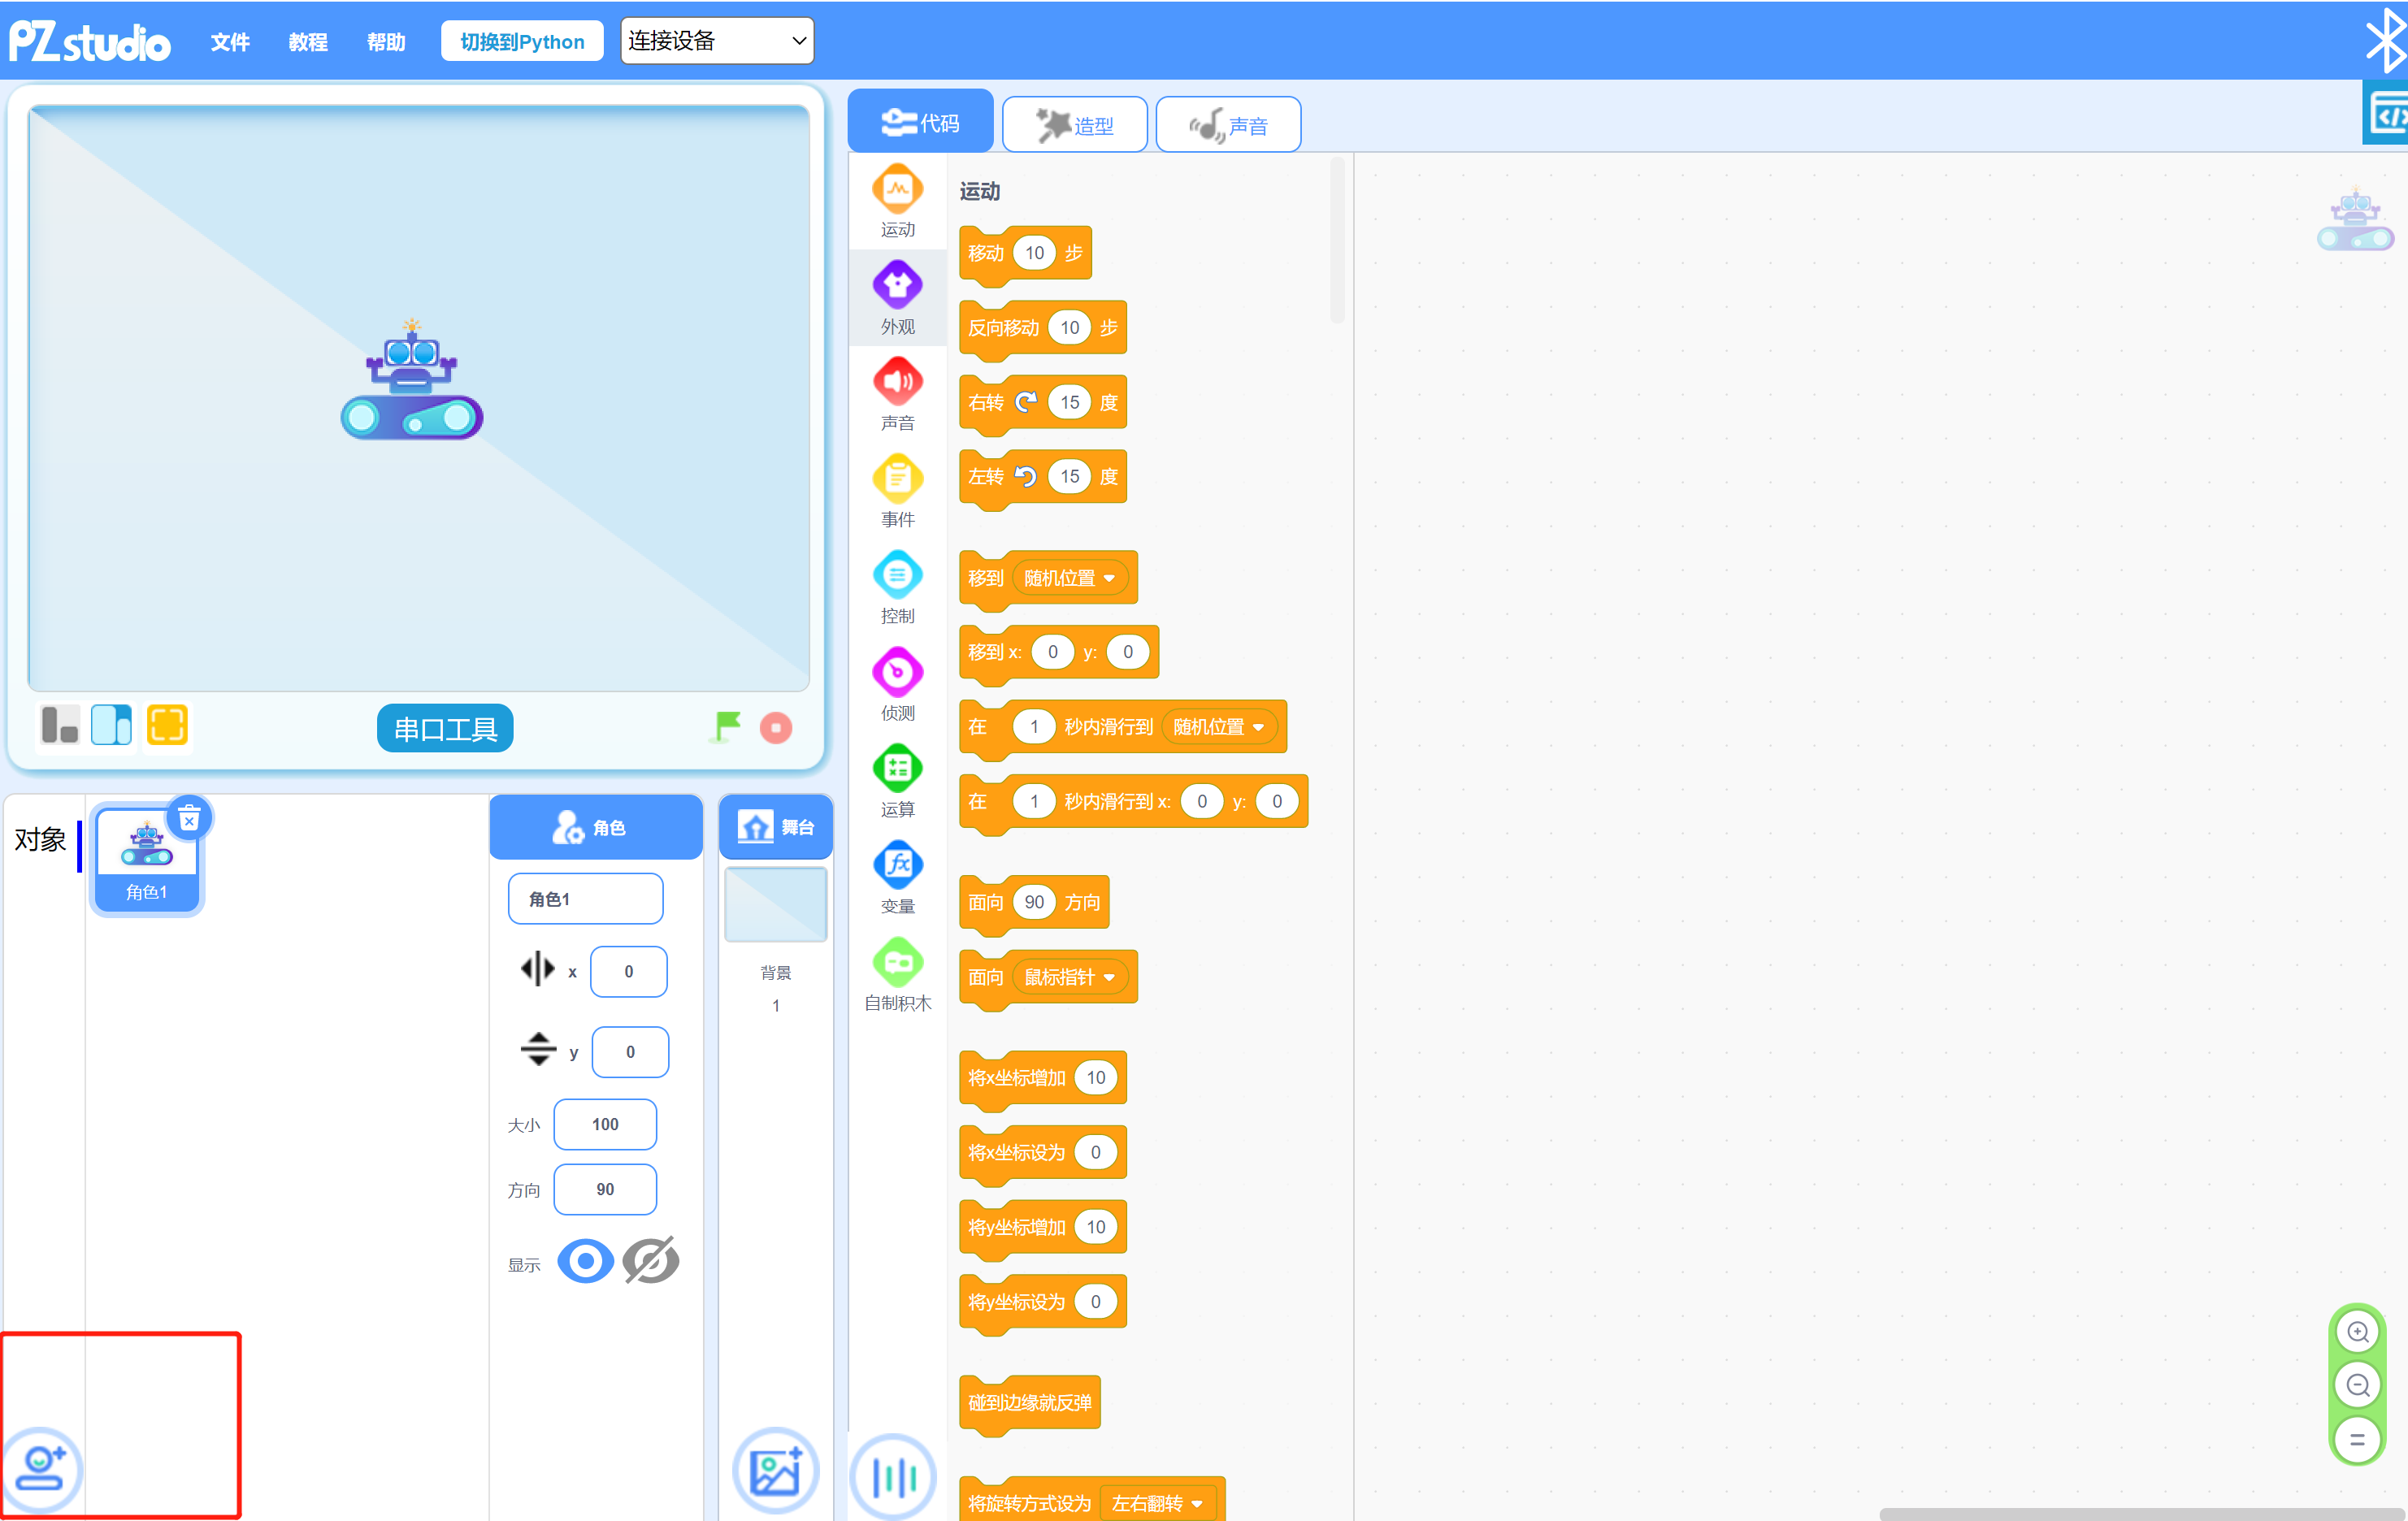This screenshot has width=2408, height=1521.
Task: Open the 文件 menu
Action: click(x=230, y=42)
